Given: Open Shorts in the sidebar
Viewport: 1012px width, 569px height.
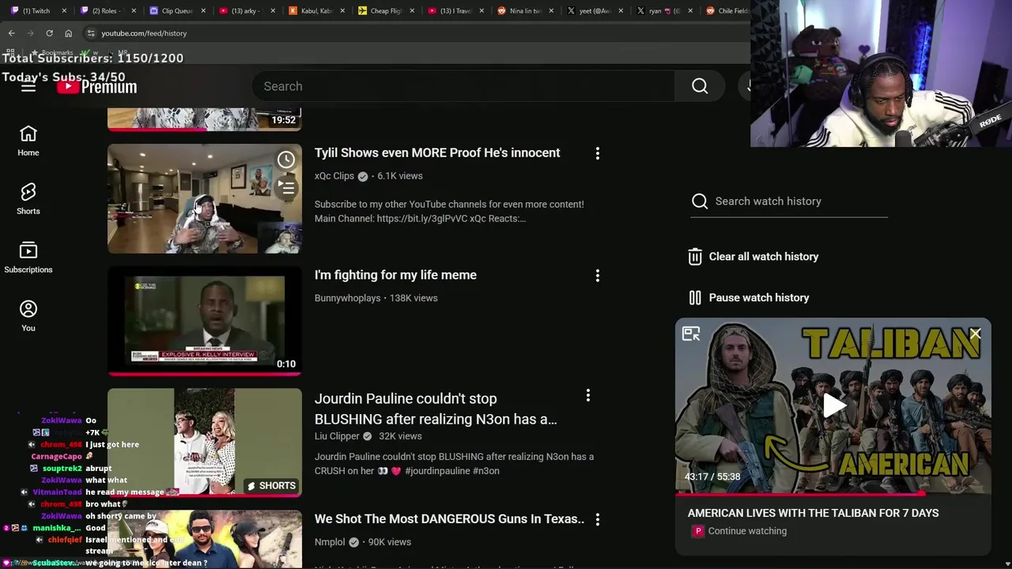Looking at the screenshot, I should 28,200.
